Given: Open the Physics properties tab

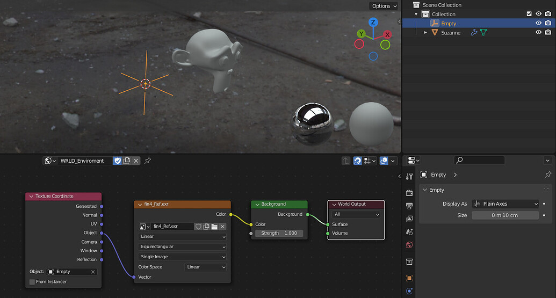Looking at the screenshot, I should point(409,291).
